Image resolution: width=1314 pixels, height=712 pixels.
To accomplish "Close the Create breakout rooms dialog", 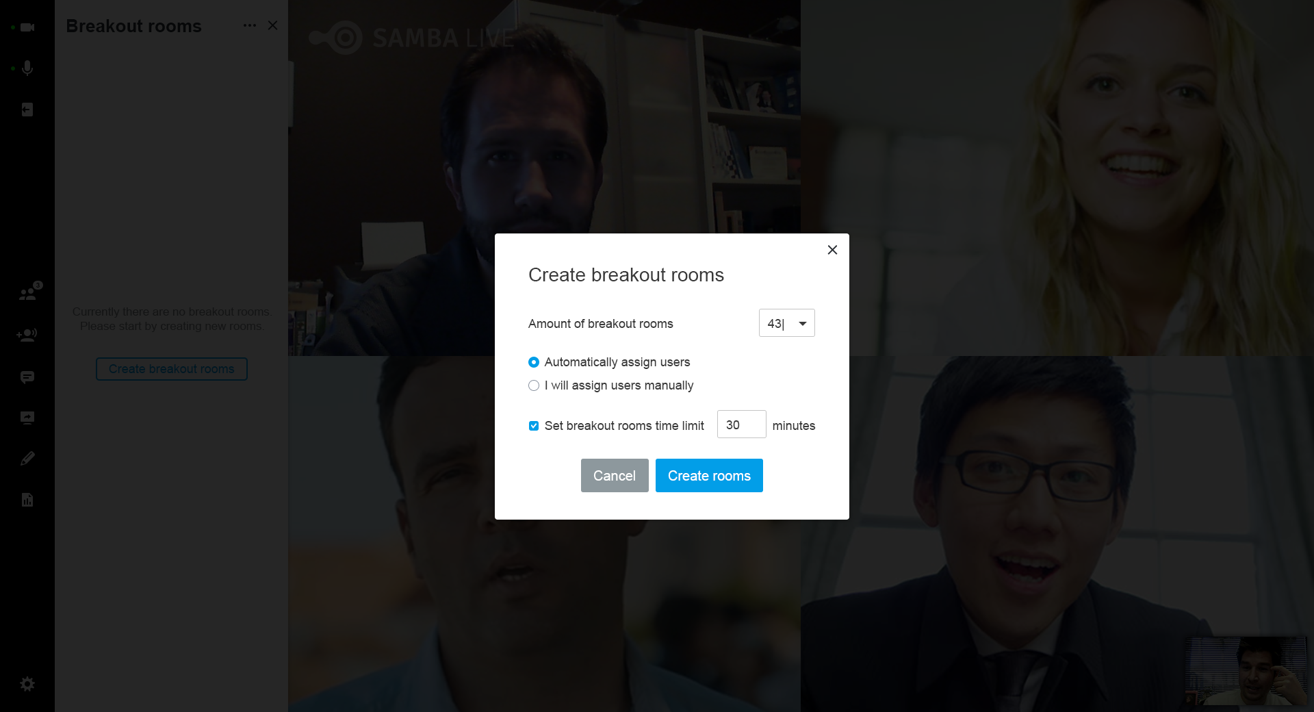I will (832, 250).
